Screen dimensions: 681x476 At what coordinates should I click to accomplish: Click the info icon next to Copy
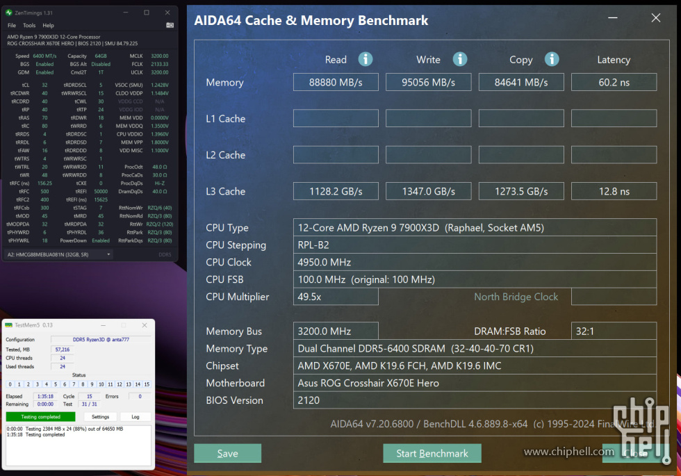[x=552, y=59]
